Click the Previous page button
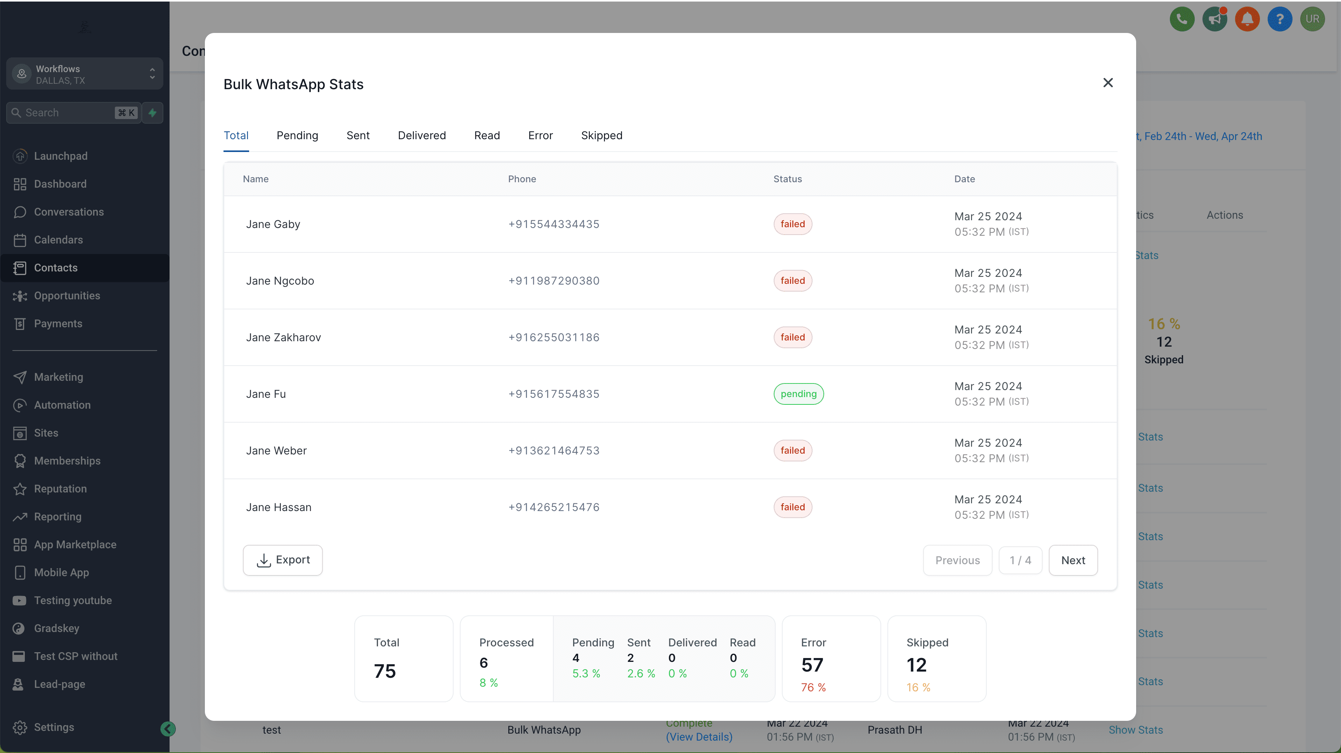 (957, 560)
